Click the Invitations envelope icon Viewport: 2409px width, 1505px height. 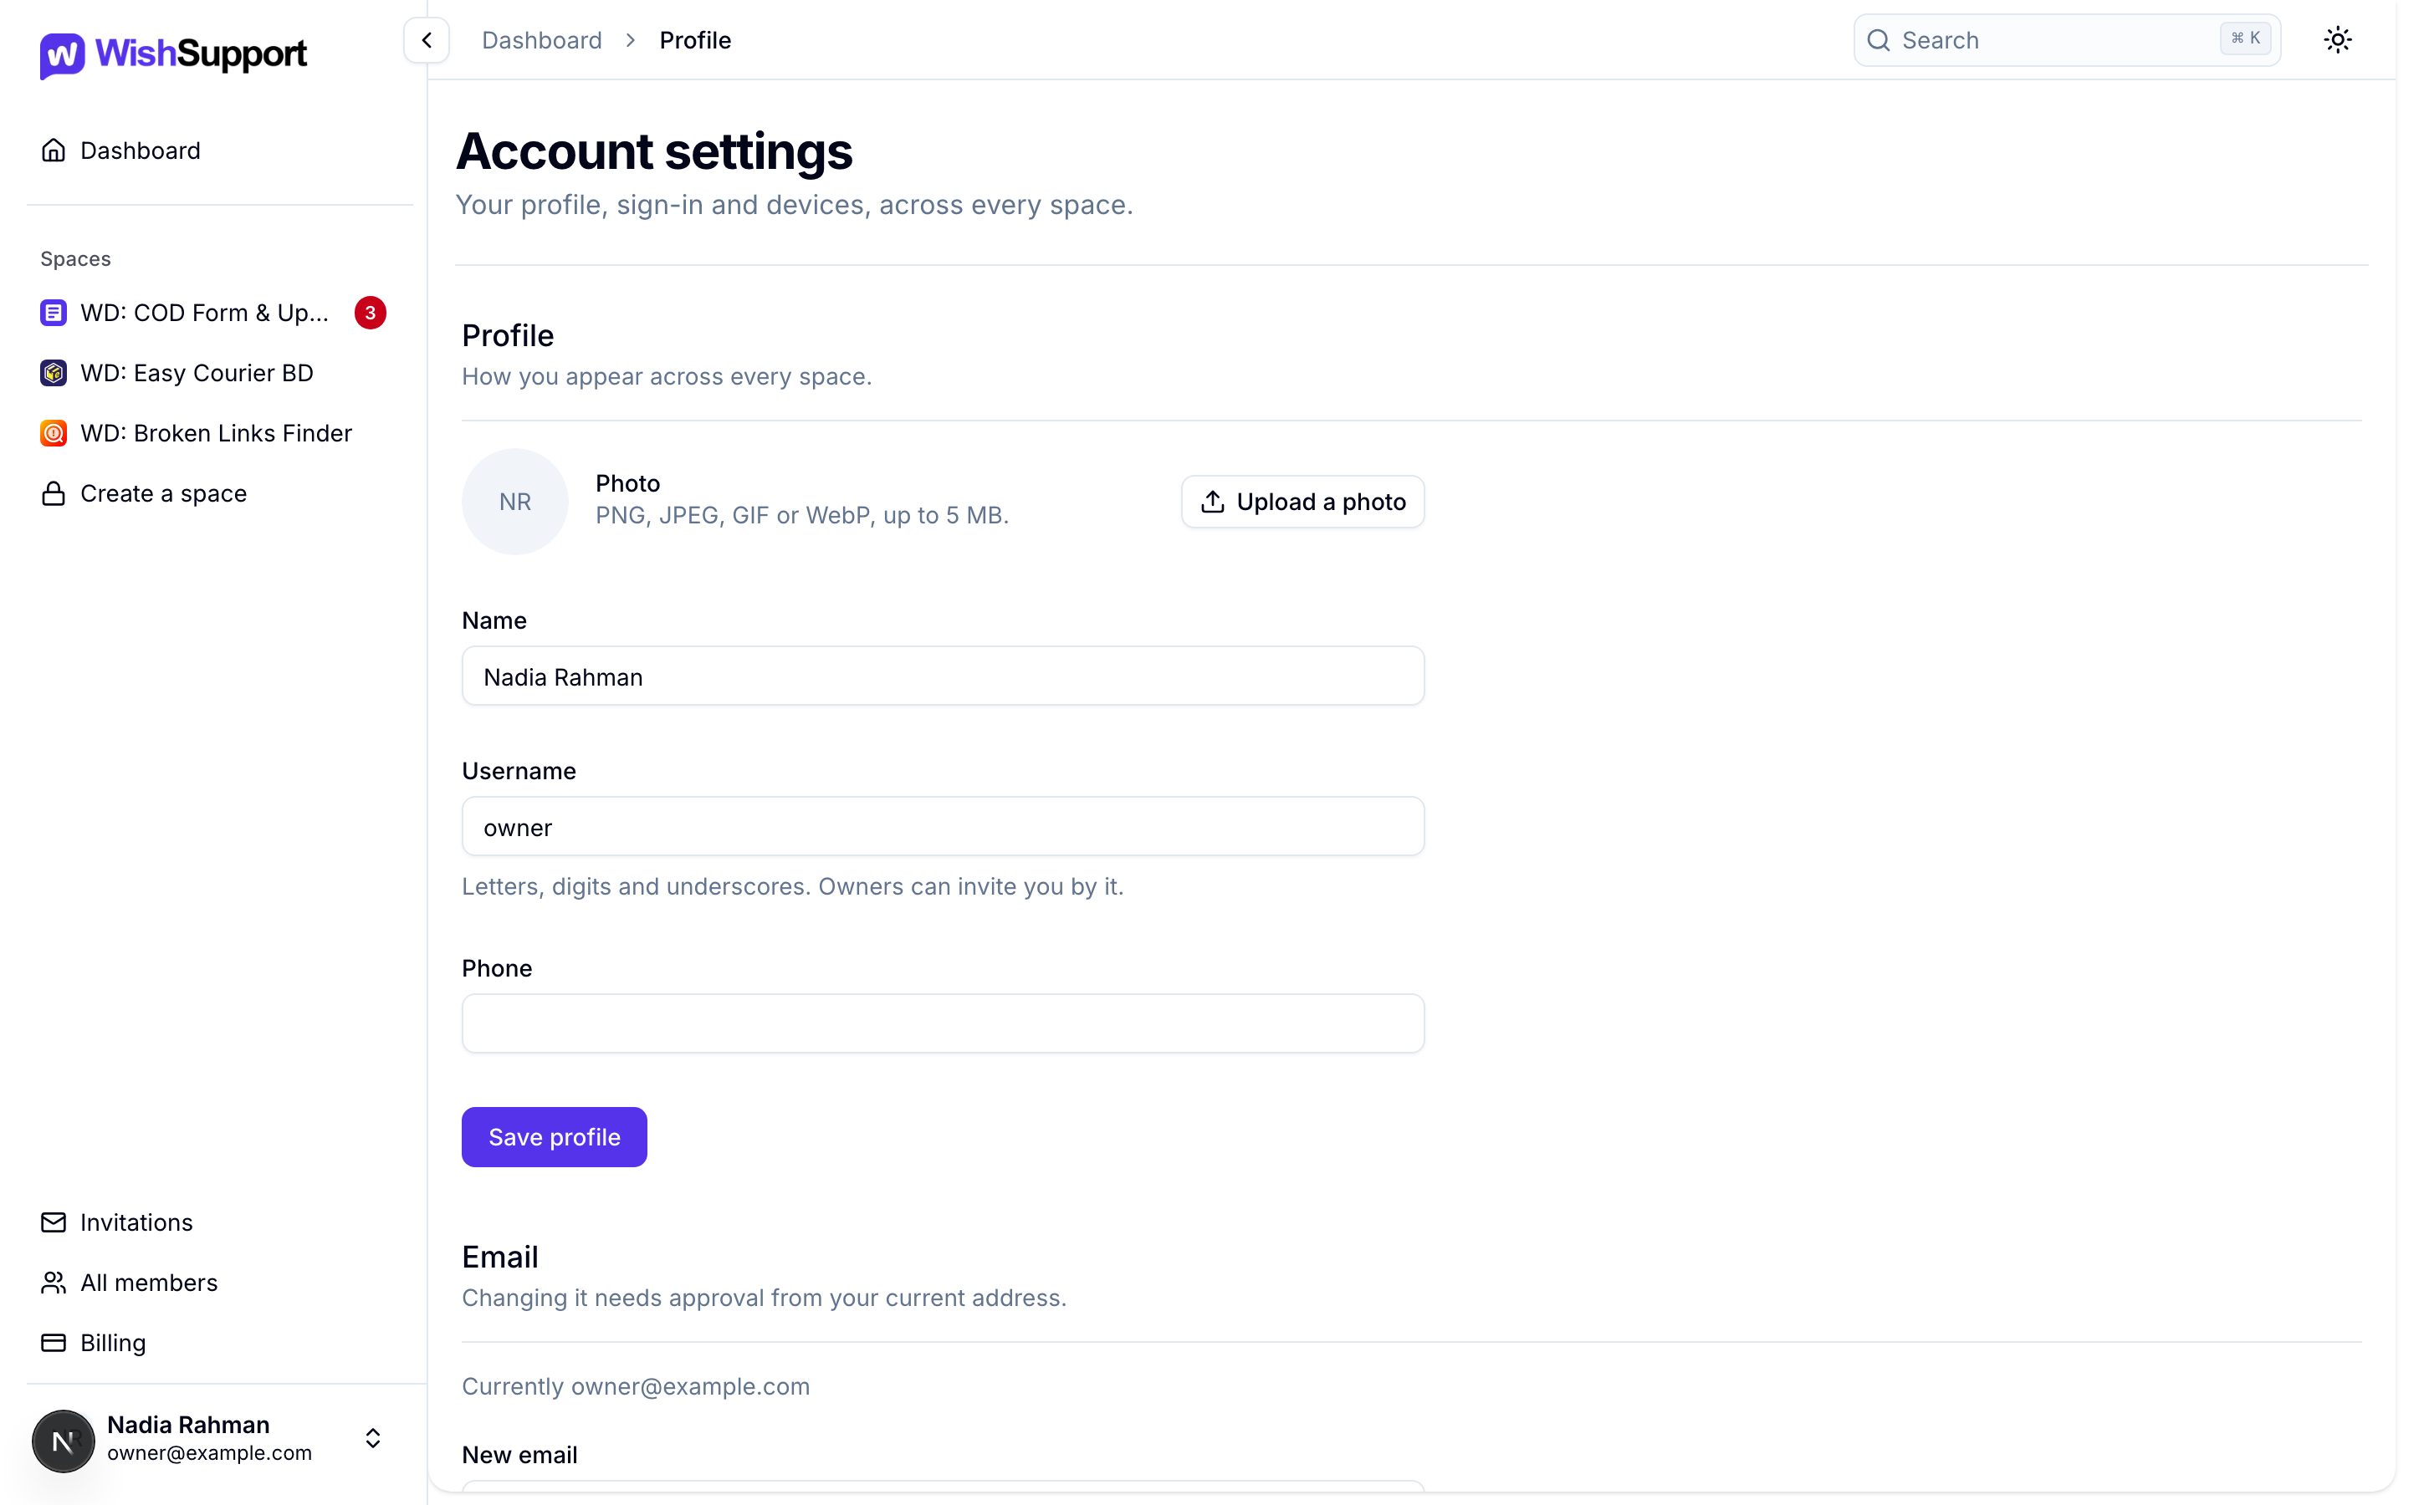point(54,1222)
